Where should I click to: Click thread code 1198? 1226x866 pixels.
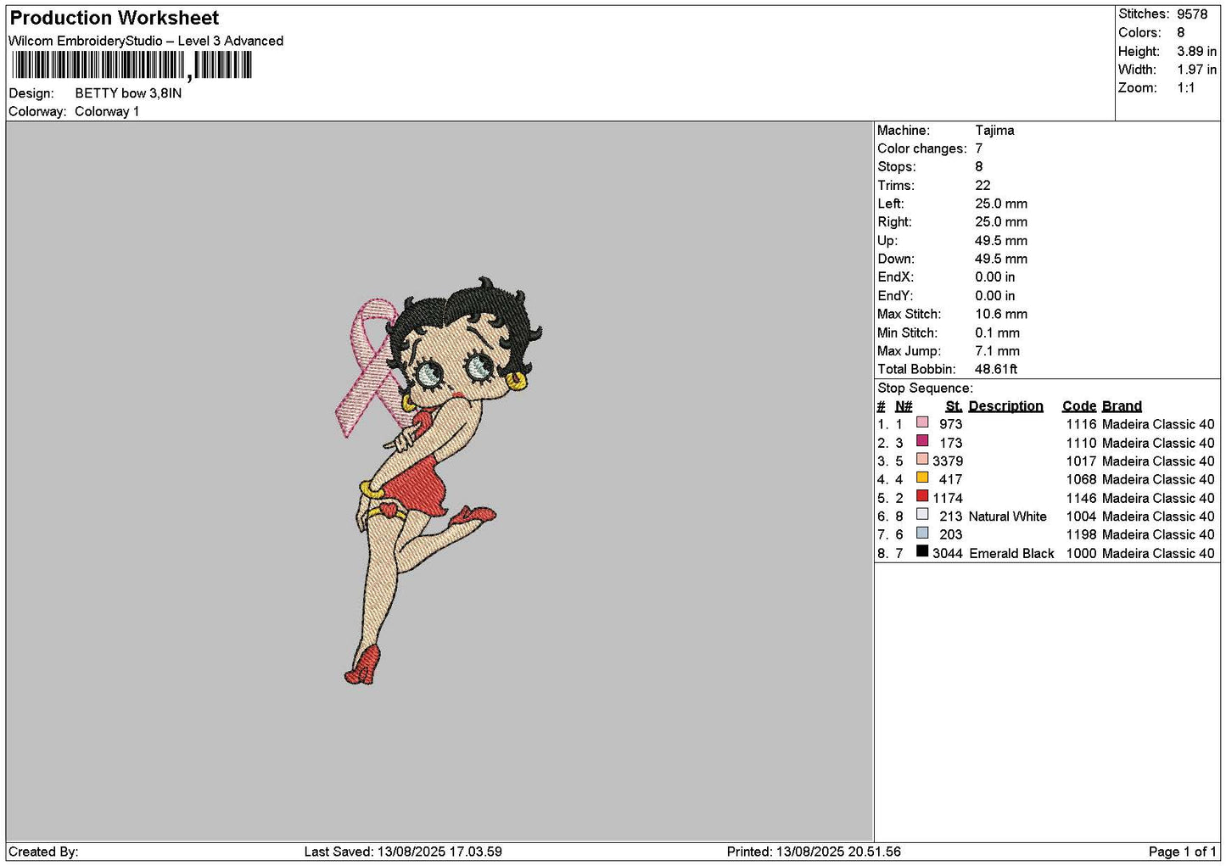pyautogui.click(x=1082, y=535)
